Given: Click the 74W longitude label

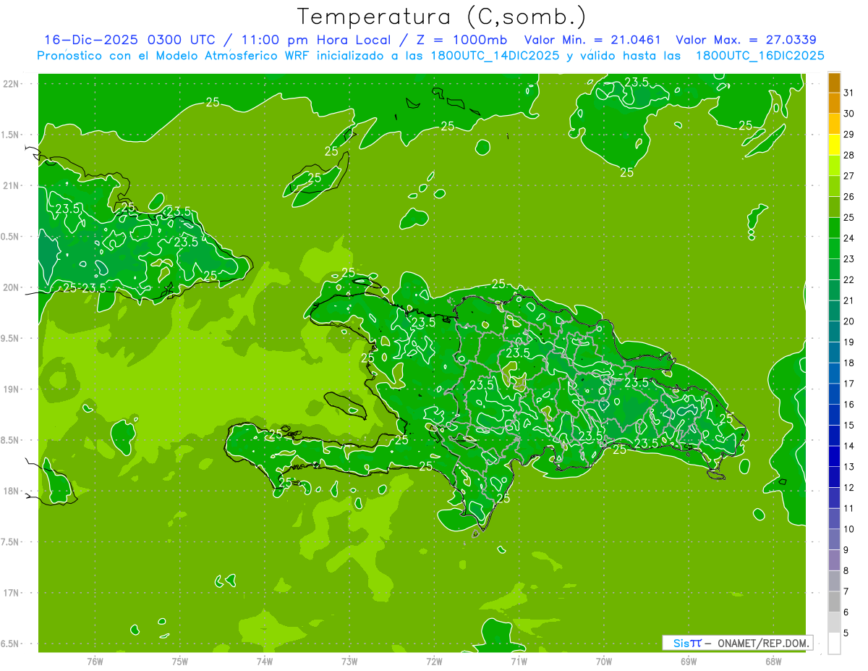Looking at the screenshot, I should coord(265,662).
